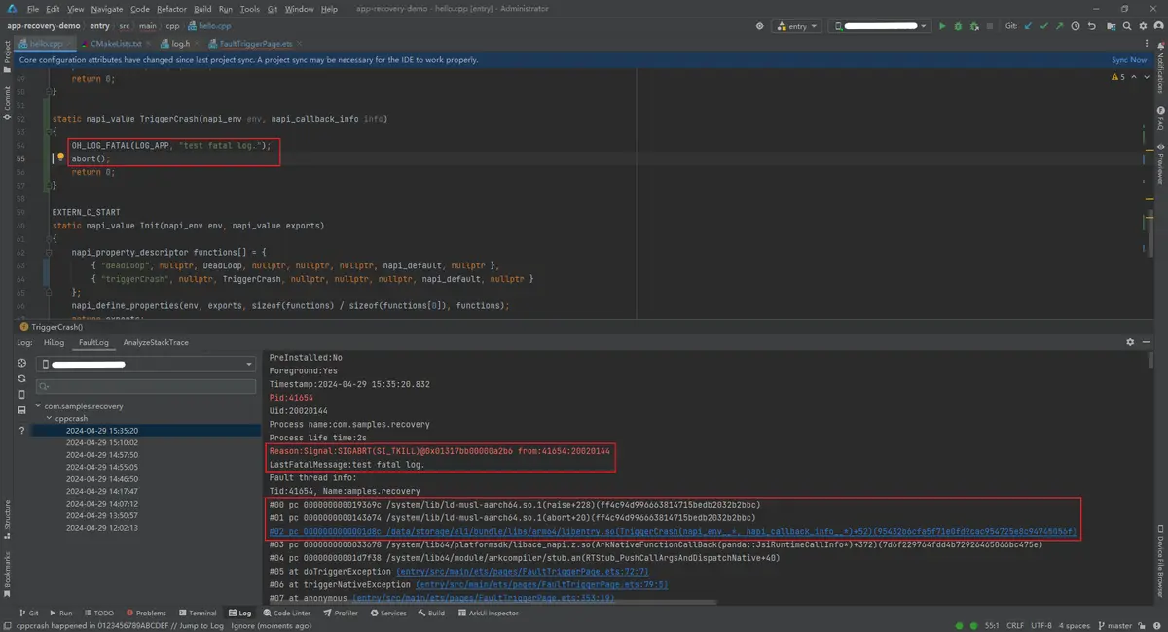
Task: Open the Terminal tool window
Action: [x=197, y=613]
